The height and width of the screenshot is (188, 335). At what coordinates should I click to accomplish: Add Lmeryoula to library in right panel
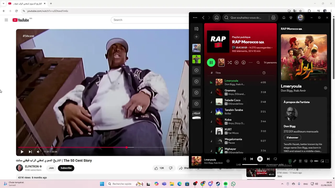[x=326, y=88]
